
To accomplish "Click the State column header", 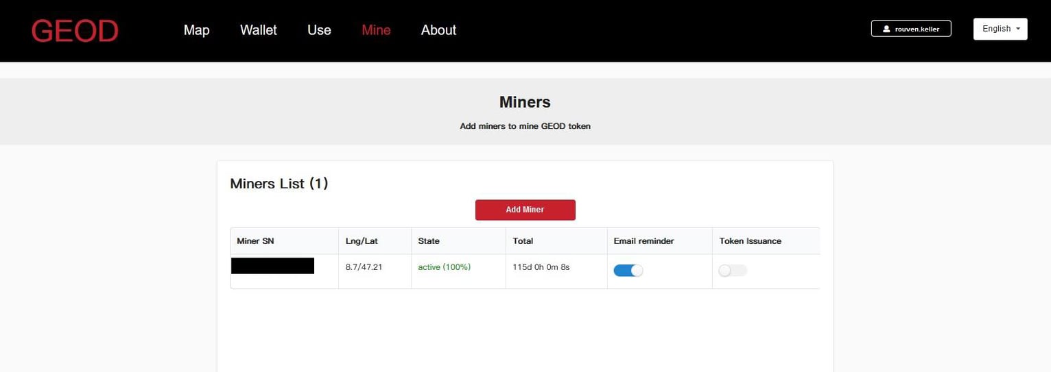I will pos(429,241).
